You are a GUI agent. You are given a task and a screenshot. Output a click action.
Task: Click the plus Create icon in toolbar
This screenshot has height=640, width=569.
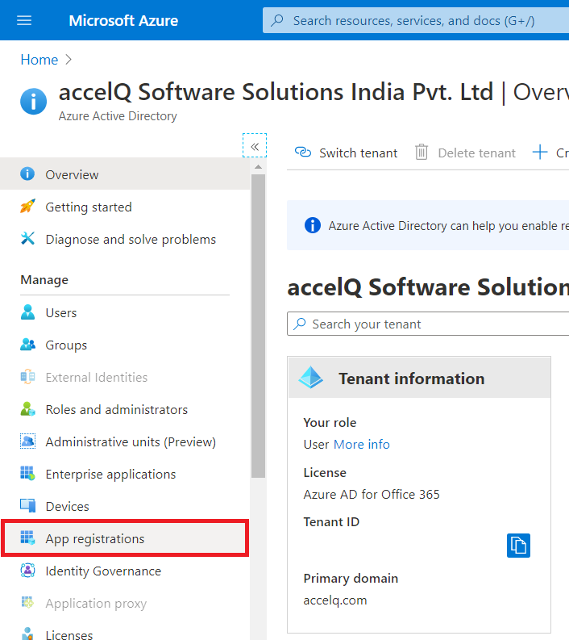click(x=540, y=152)
